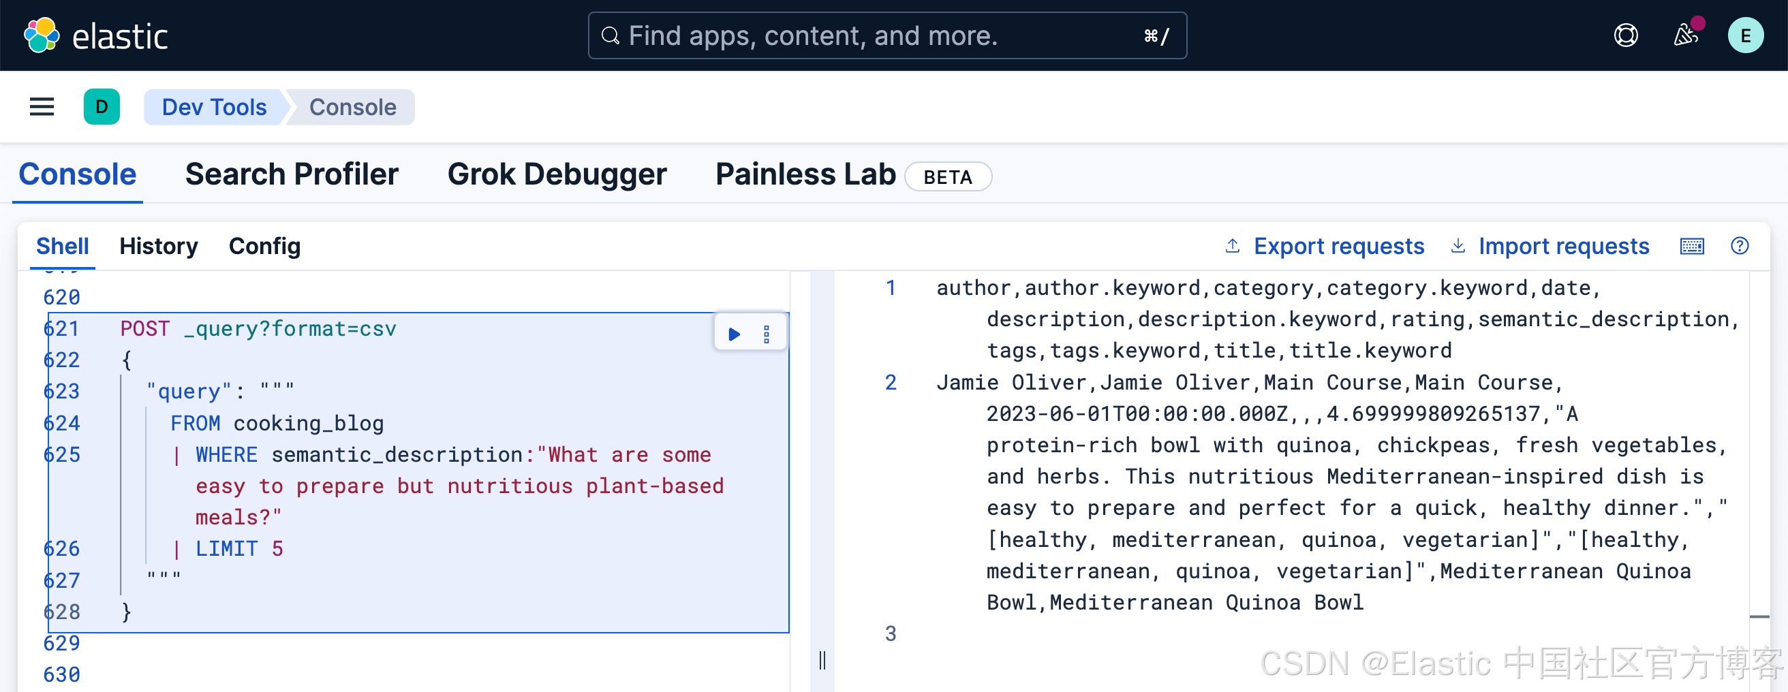Open the user avatar E menu

(x=1745, y=35)
